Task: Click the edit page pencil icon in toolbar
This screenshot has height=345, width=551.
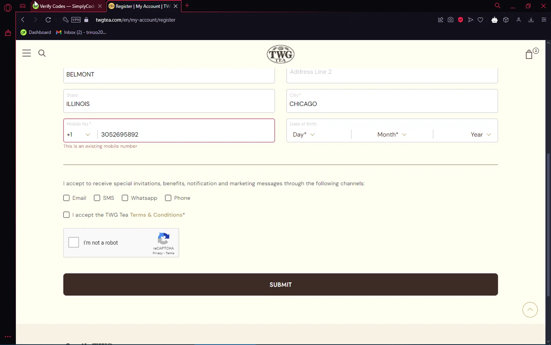Action: [x=440, y=20]
